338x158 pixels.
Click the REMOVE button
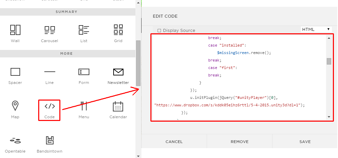click(x=239, y=141)
